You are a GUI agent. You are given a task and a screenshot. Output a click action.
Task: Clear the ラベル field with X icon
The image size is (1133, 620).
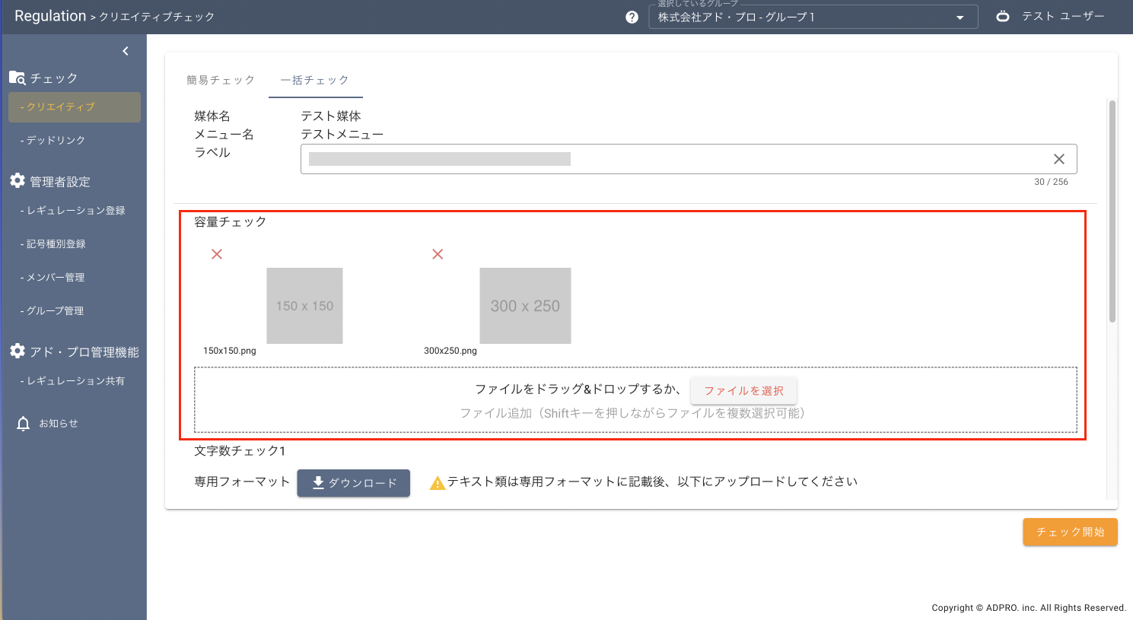tap(1058, 159)
